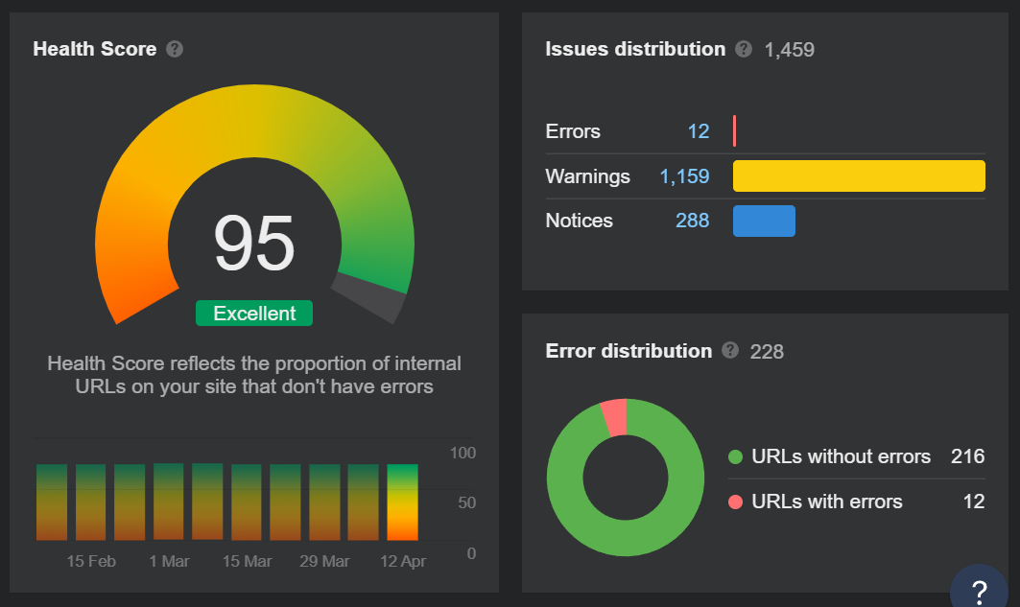Screen dimensions: 1020x607
Task: Click the thin red Errors bar
Action: (734, 131)
